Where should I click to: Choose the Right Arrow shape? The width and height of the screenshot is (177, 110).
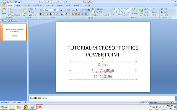coord(122,12)
